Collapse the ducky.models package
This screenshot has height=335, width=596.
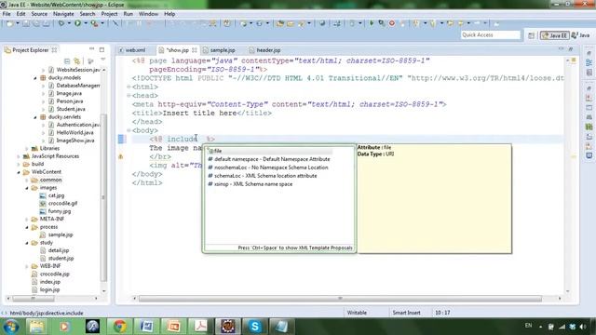point(35,78)
